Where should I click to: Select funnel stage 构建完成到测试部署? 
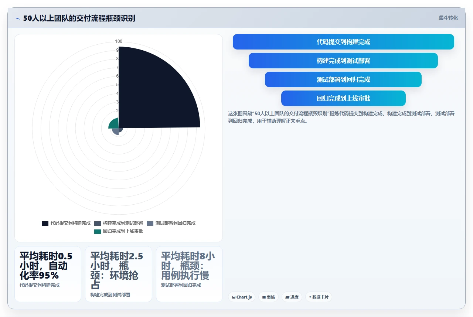click(343, 61)
